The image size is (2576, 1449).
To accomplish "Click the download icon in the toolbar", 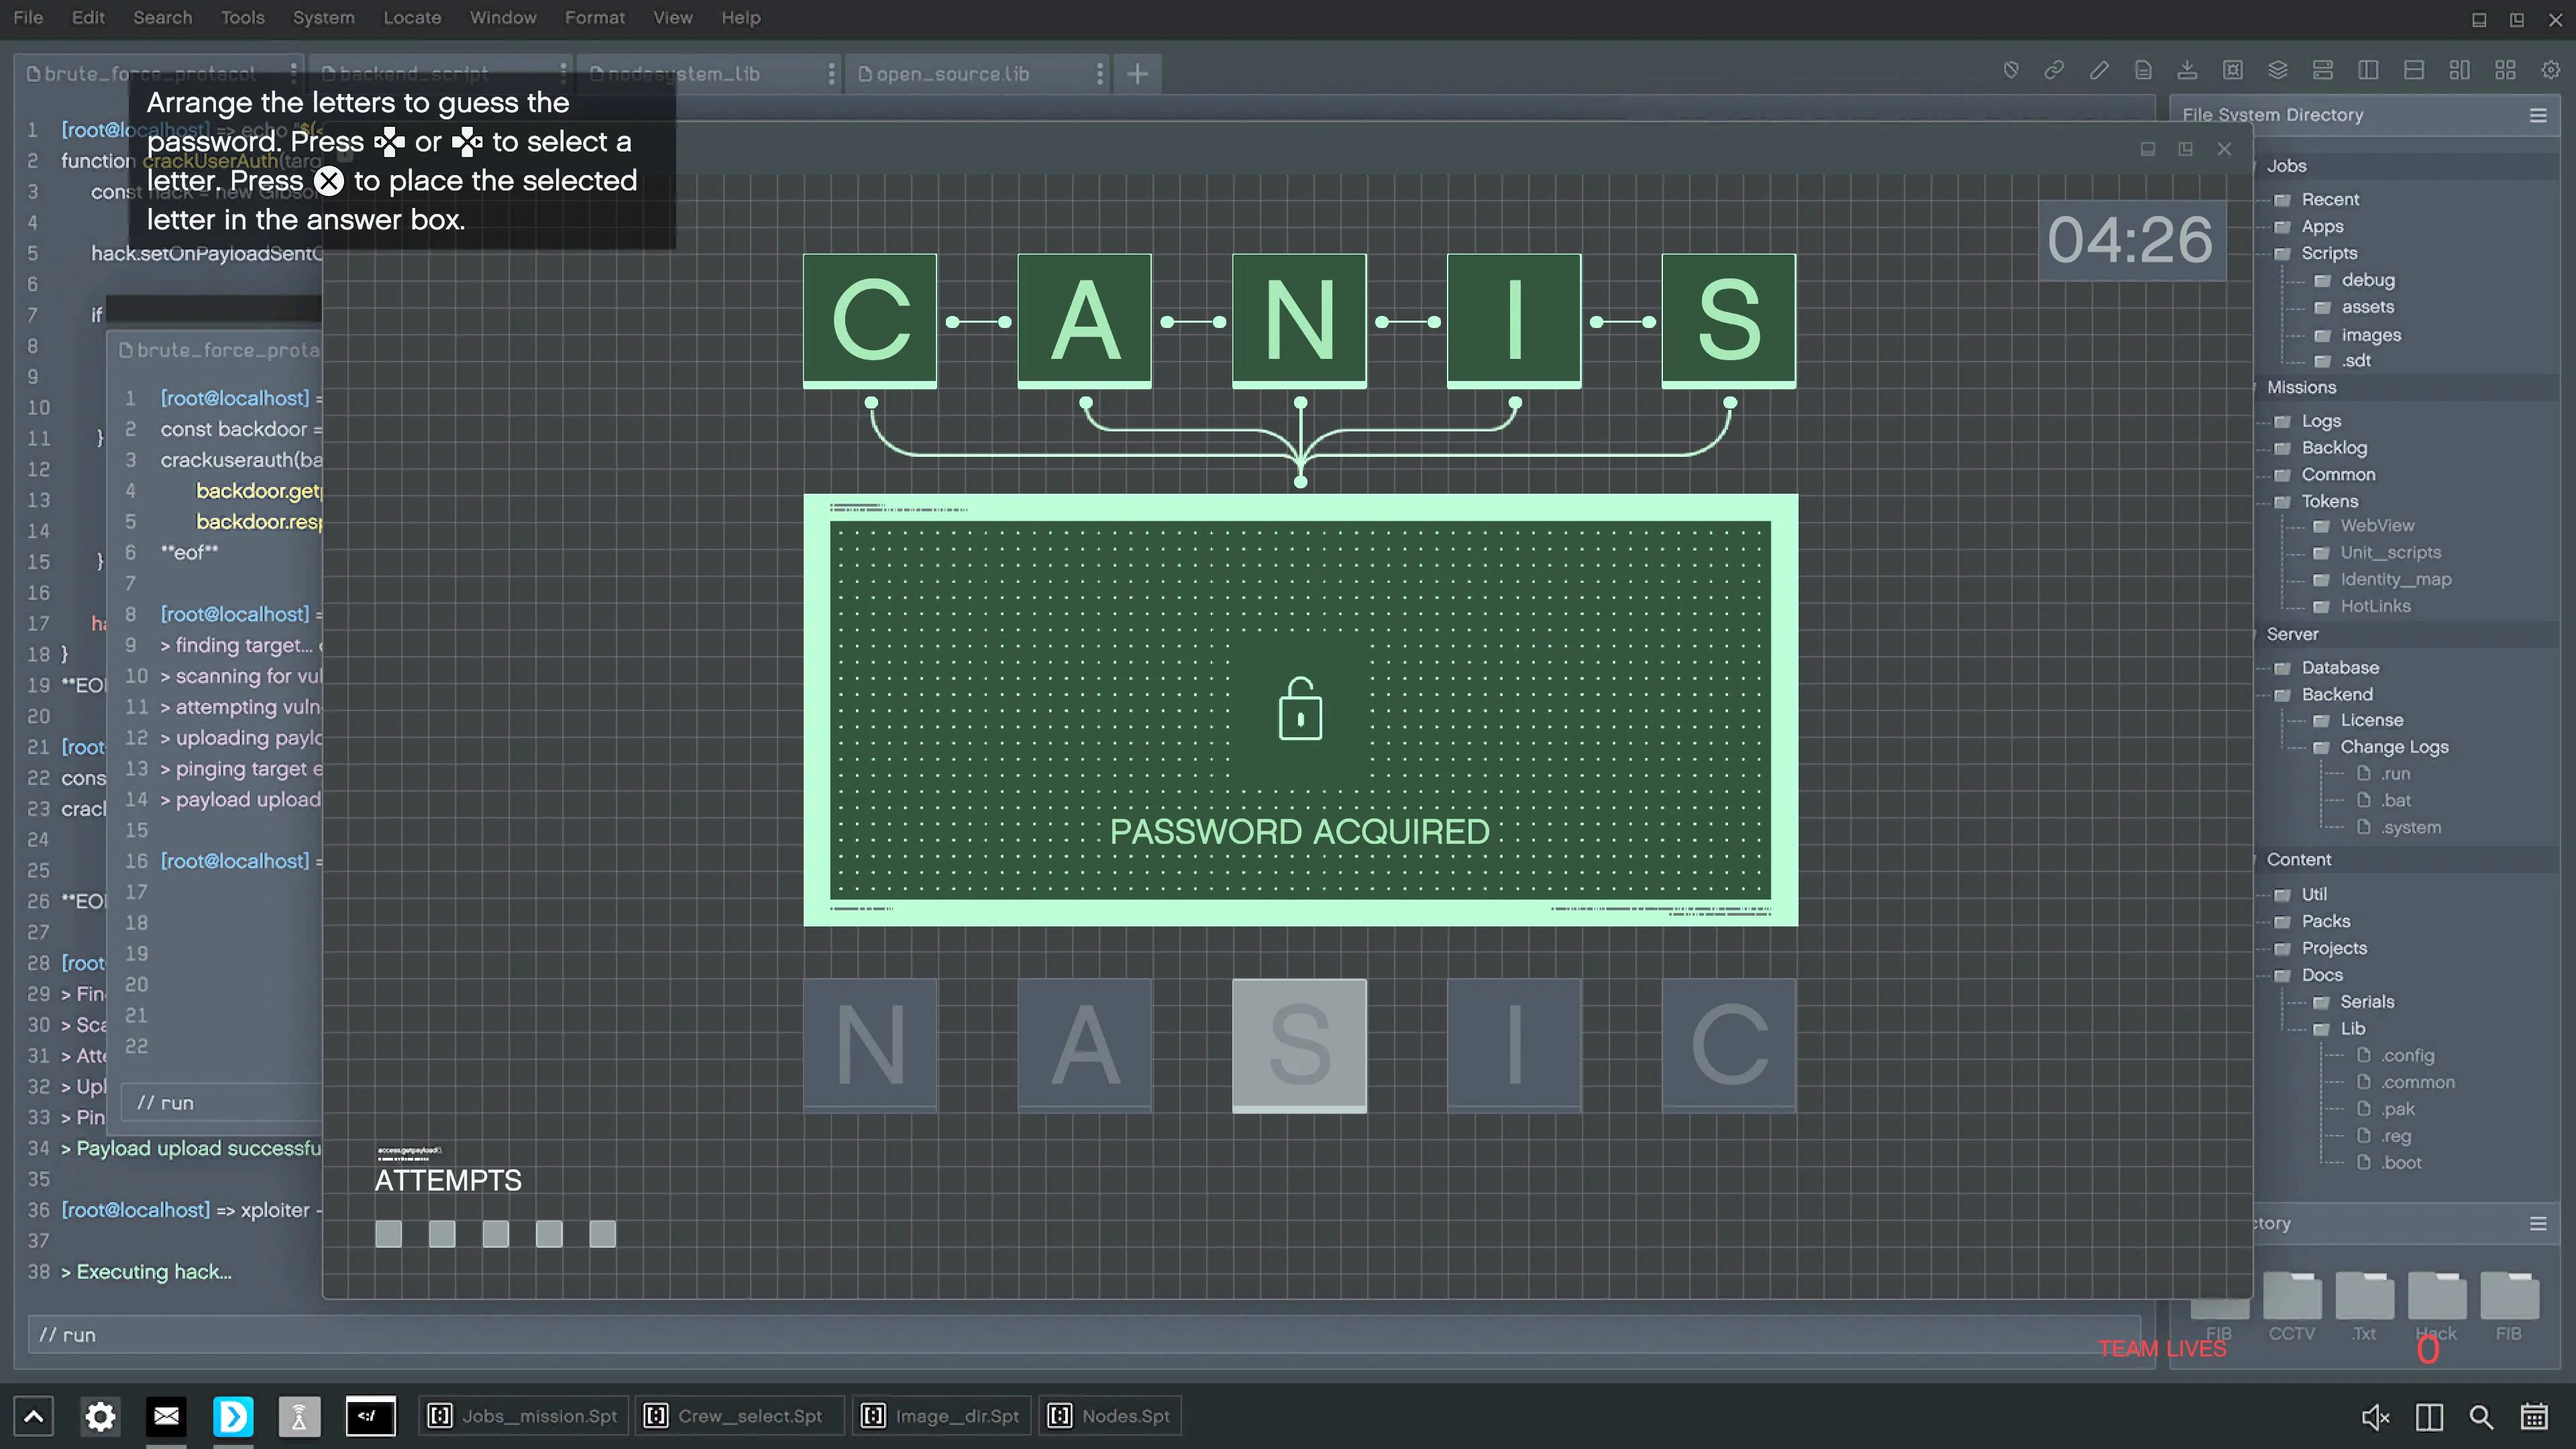I will pos(2187,70).
